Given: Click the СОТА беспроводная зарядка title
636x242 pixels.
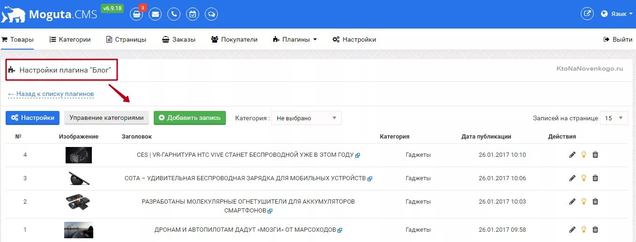Looking at the screenshot, I should pyautogui.click(x=245, y=178).
